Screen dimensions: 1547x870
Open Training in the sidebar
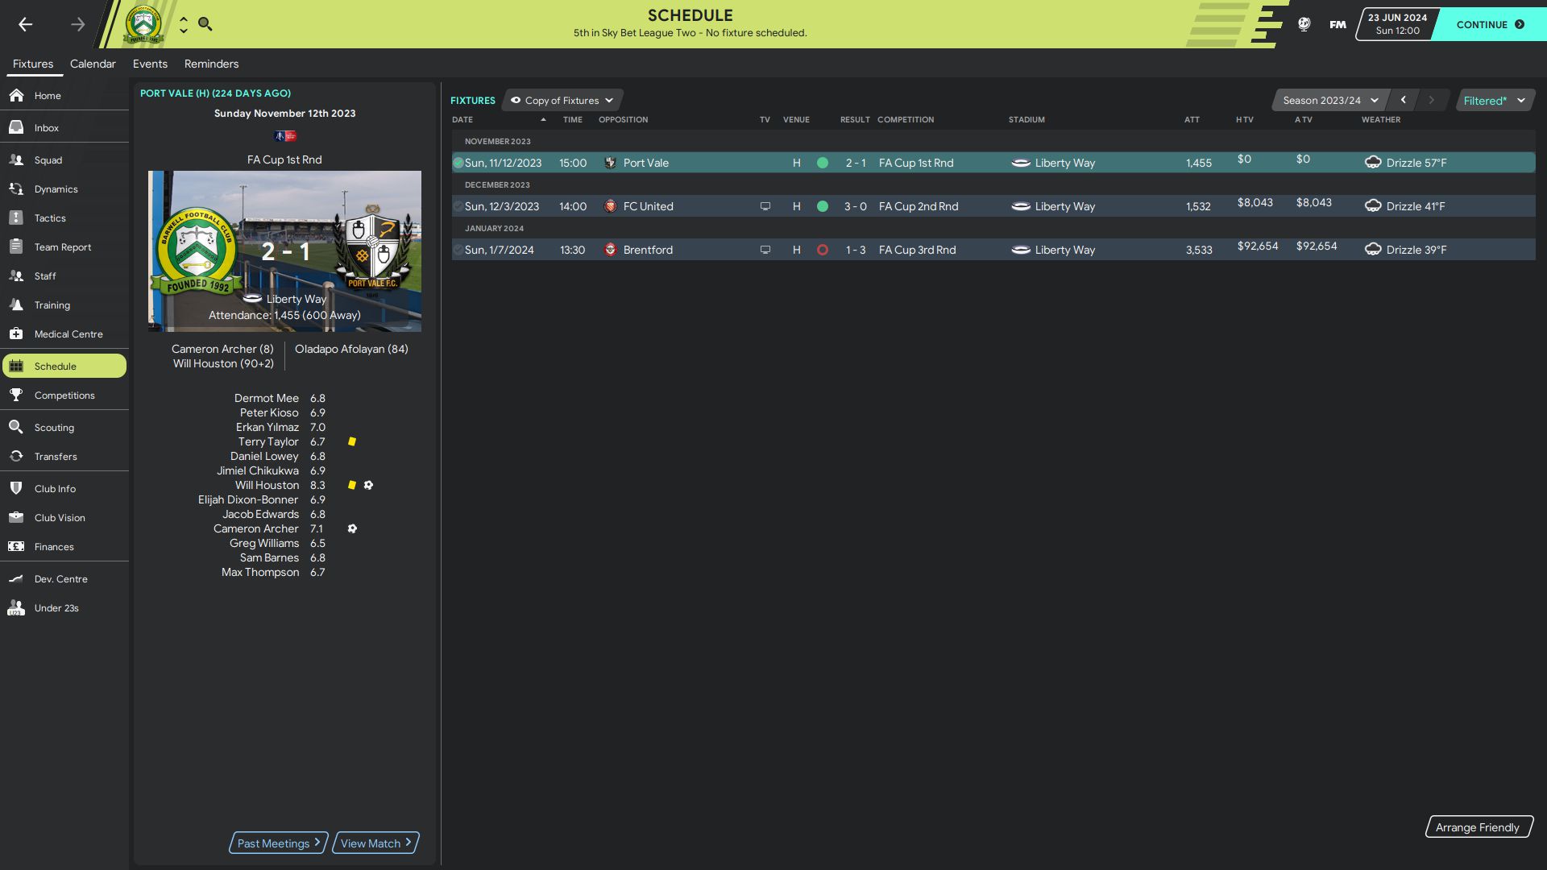pos(64,304)
